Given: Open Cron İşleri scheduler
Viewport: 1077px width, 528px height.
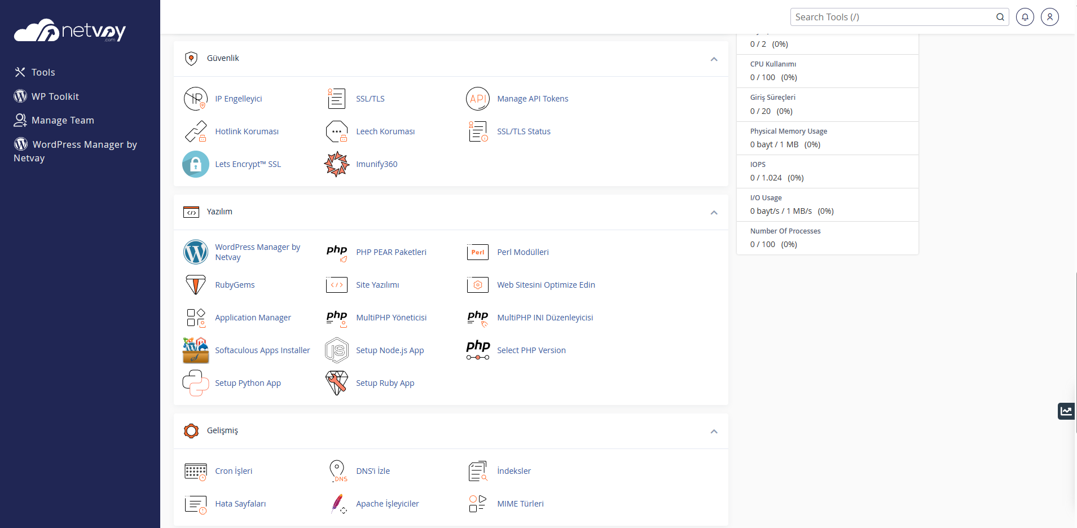Looking at the screenshot, I should [234, 470].
